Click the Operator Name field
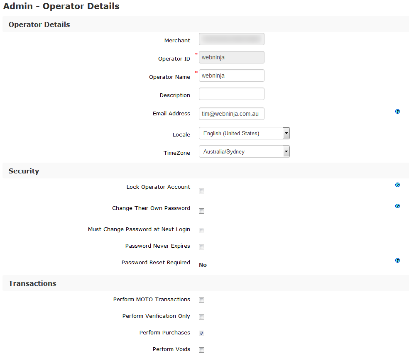This screenshot has width=409, height=356. click(x=232, y=76)
